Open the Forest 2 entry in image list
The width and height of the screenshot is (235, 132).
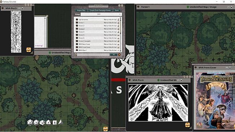point(82,26)
